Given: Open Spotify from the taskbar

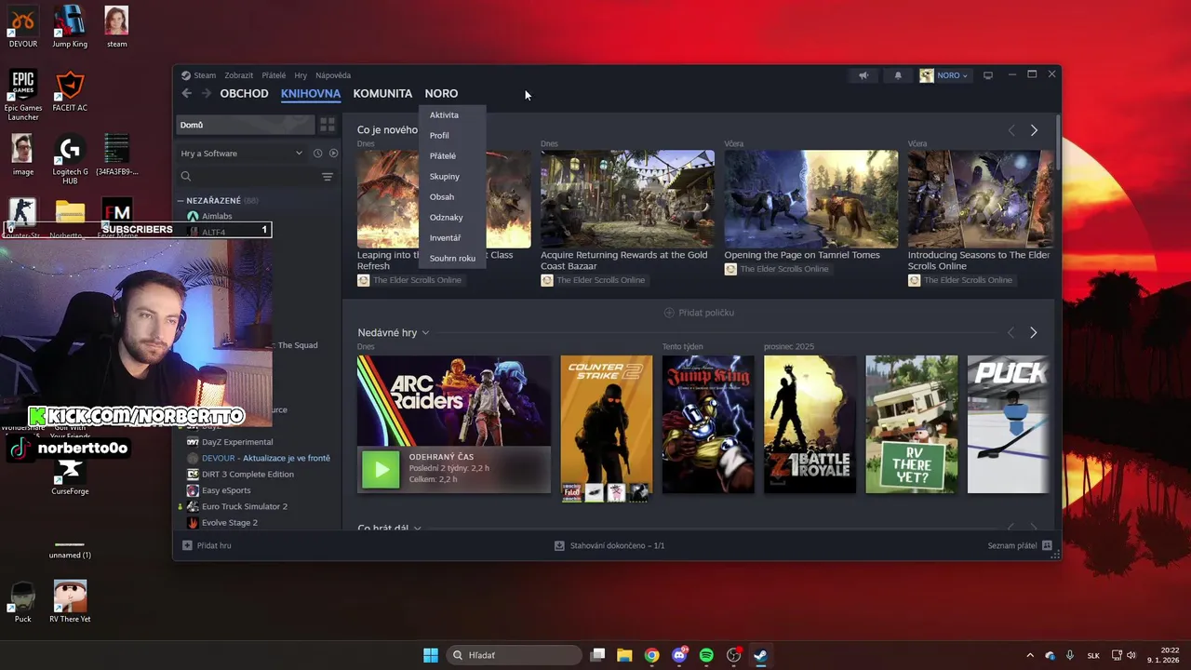Looking at the screenshot, I should pyautogui.click(x=706, y=655).
